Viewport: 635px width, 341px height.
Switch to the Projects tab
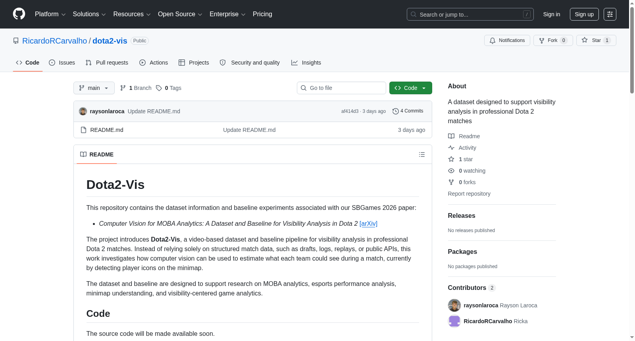tap(194, 63)
